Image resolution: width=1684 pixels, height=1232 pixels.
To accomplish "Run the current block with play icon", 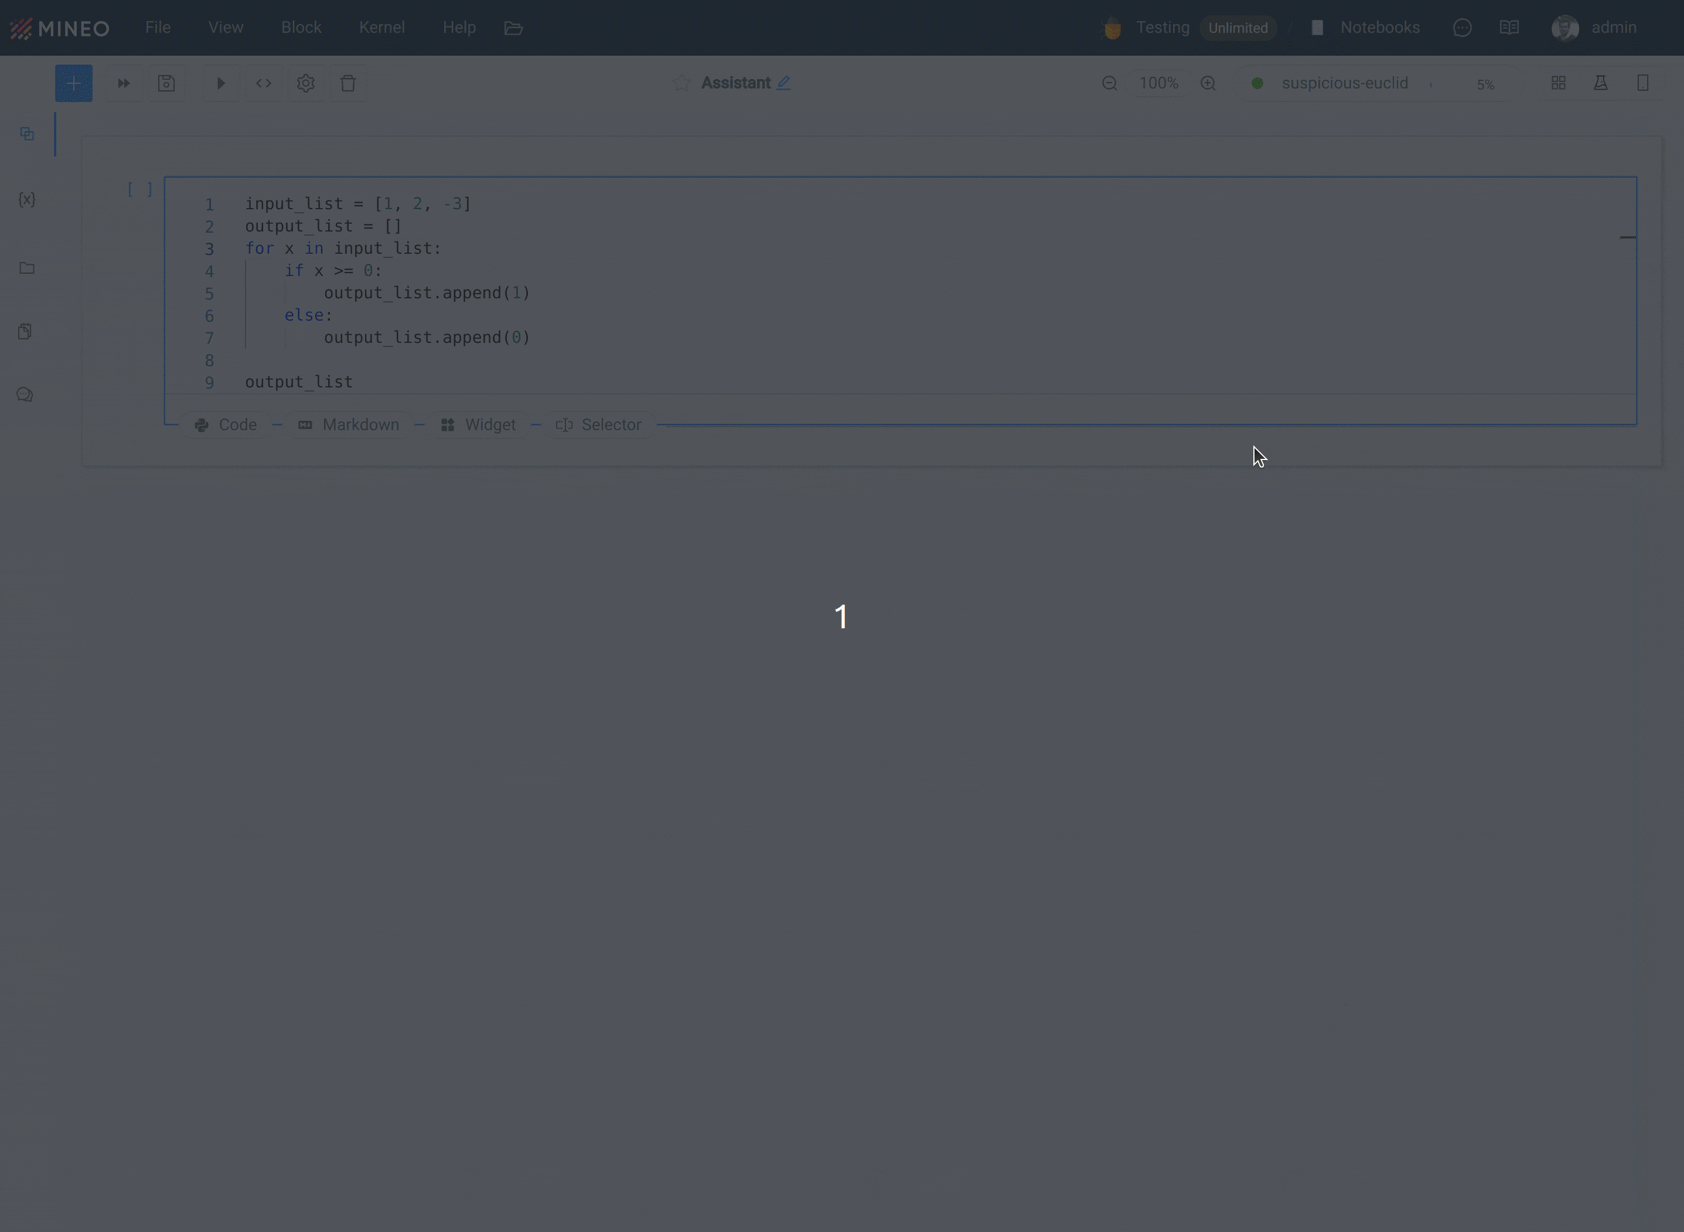I will point(221,83).
